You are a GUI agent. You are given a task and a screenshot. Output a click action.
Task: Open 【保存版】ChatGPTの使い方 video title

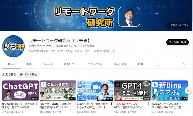pyautogui.click(x=55, y=106)
